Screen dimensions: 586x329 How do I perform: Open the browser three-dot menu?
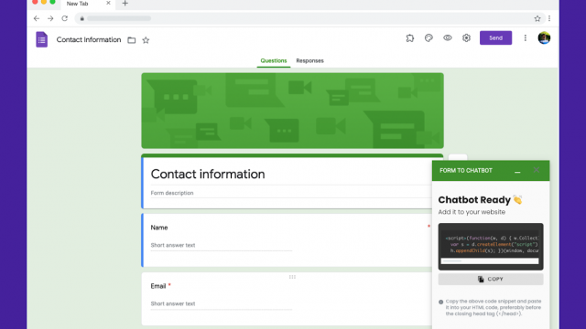549,18
